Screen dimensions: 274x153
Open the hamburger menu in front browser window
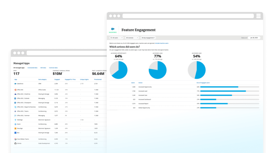[x=258, y=16]
